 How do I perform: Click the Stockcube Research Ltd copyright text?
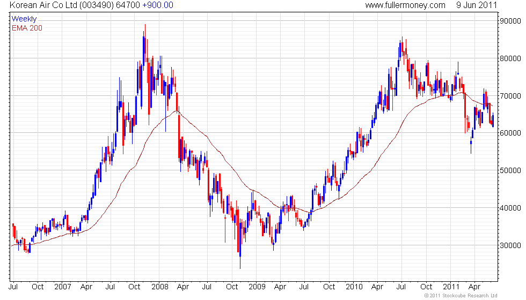pos(461,296)
